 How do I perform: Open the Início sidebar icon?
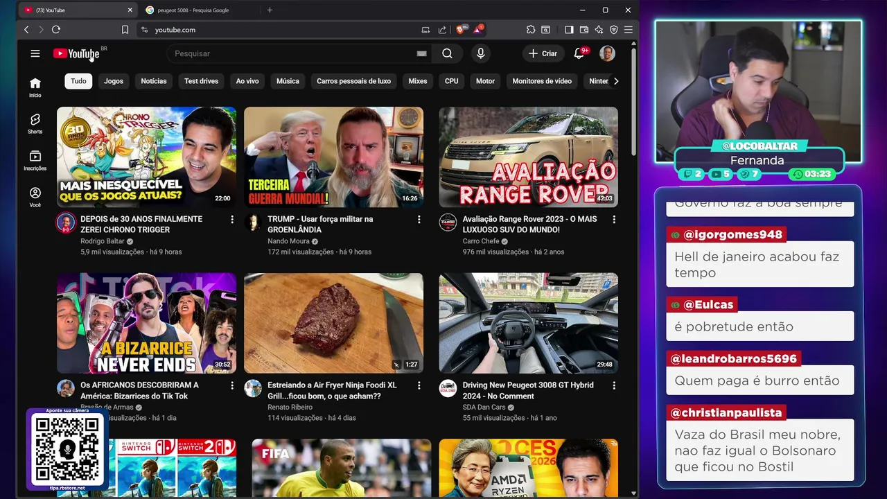(x=35, y=87)
